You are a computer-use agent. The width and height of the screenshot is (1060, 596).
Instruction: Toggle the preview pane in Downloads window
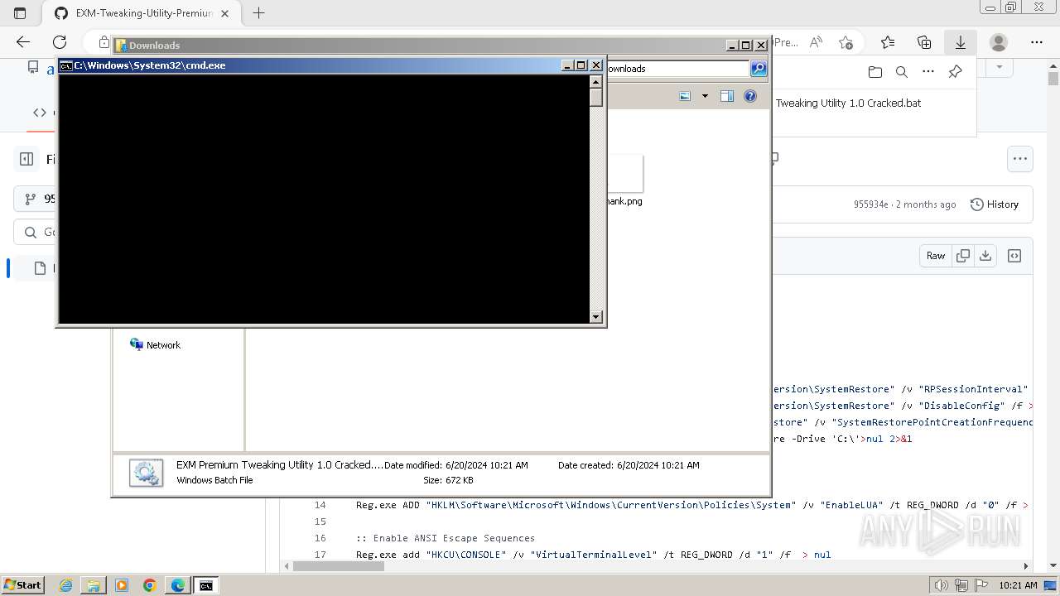coord(727,96)
